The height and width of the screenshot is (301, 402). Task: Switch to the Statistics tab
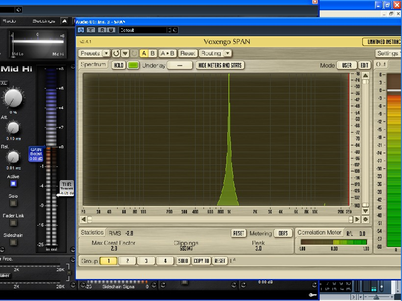coord(92,233)
